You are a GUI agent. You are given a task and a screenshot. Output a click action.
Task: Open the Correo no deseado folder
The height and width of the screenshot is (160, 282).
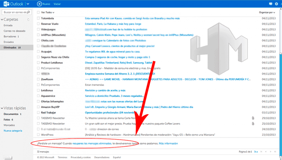(x=14, y=31)
